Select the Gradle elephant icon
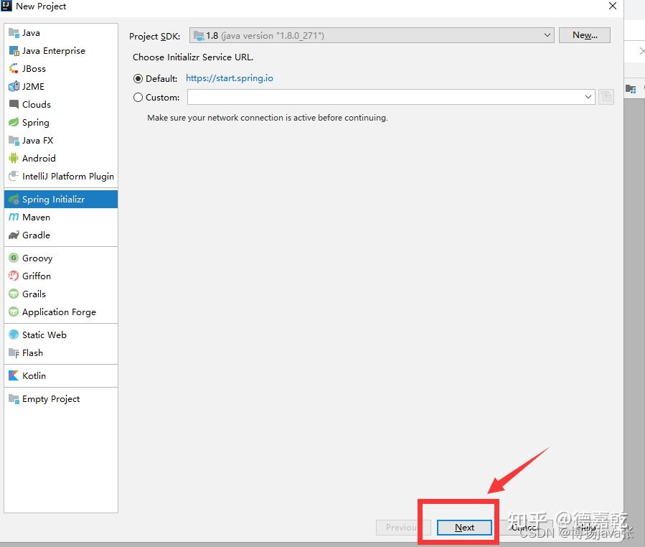This screenshot has width=645, height=547. pyautogui.click(x=14, y=235)
